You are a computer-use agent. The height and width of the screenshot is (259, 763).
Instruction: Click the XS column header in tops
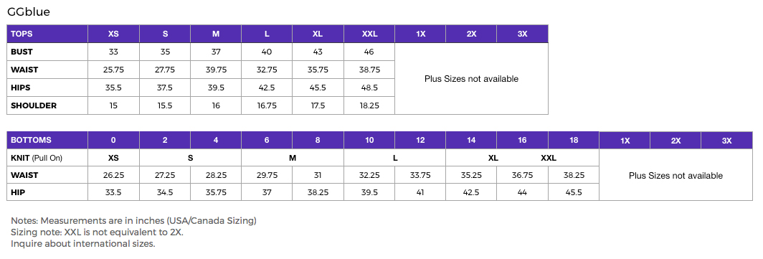pos(113,34)
